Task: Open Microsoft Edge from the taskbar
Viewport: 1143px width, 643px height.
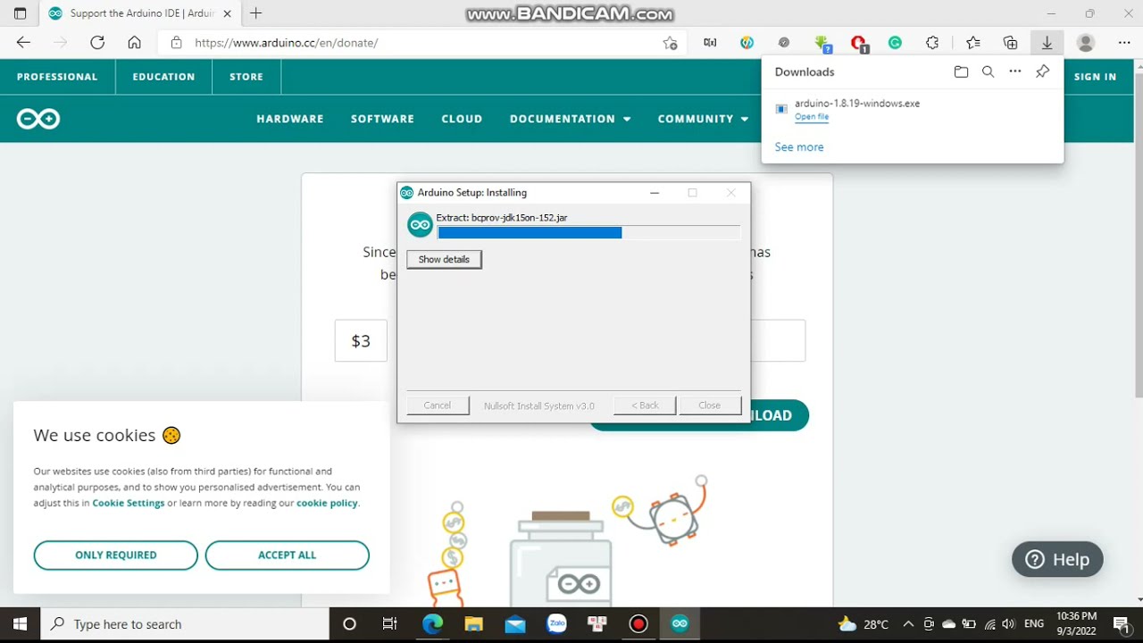Action: click(432, 624)
